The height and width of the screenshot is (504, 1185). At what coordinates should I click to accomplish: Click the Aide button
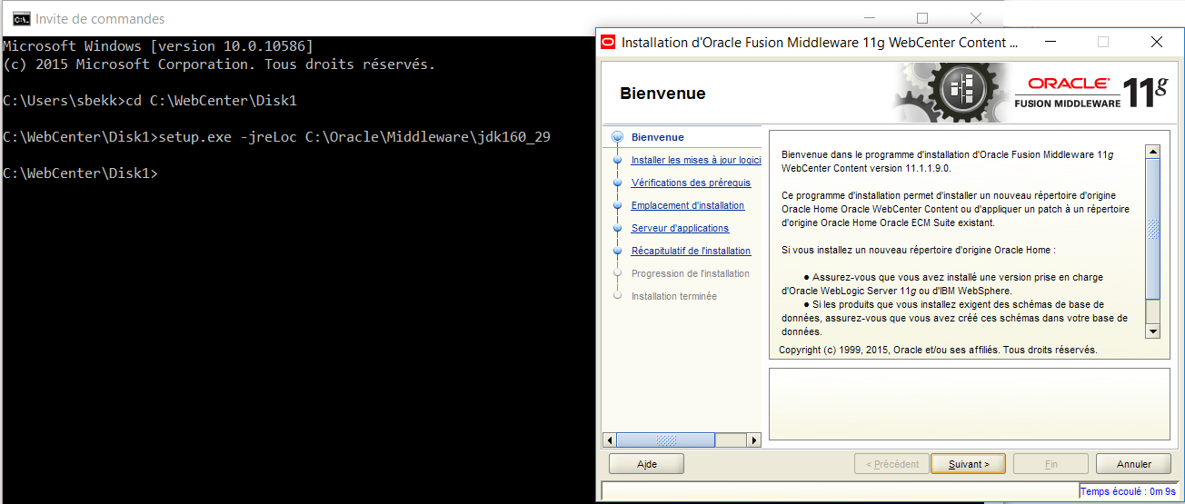point(646,464)
